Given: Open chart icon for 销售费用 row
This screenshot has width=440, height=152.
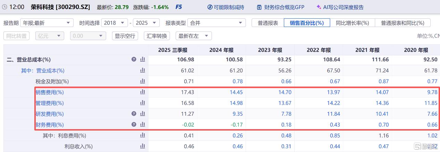Looking at the screenshot, I should pyautogui.click(x=142, y=92).
